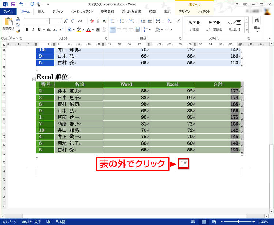Decrease font size with shrink font icon
The image size is (274, 225).
72,21
